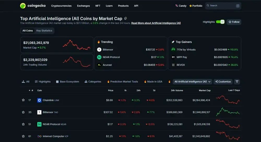
Task: Click the CoinGecko logo icon
Action: coord(23,6)
